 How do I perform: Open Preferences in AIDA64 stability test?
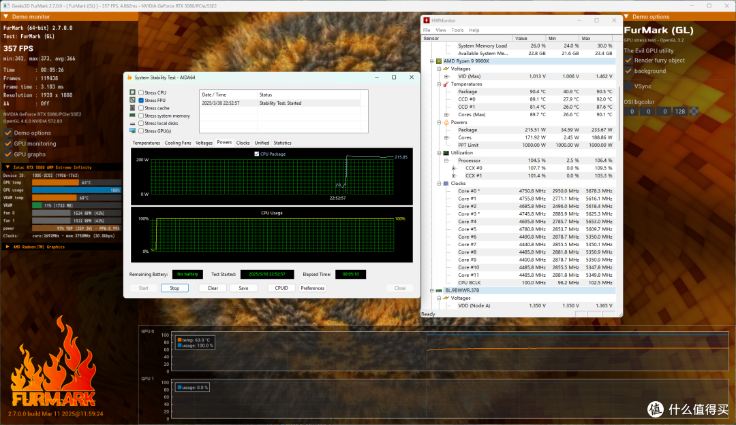[x=312, y=288]
